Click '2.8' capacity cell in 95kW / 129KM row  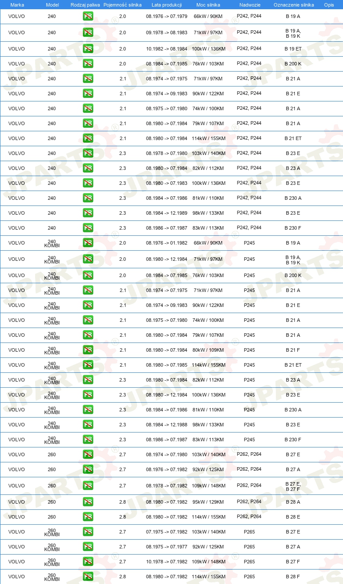pyautogui.click(x=122, y=502)
